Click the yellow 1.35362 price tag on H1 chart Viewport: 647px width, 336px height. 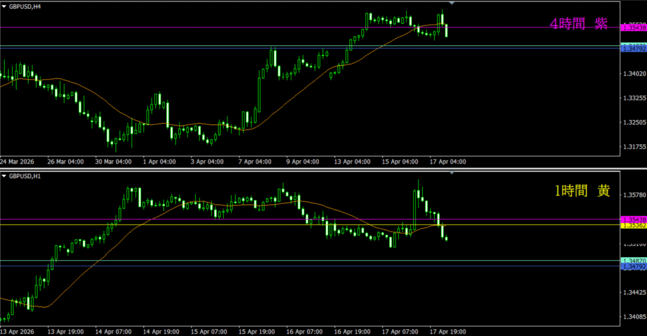[633, 225]
